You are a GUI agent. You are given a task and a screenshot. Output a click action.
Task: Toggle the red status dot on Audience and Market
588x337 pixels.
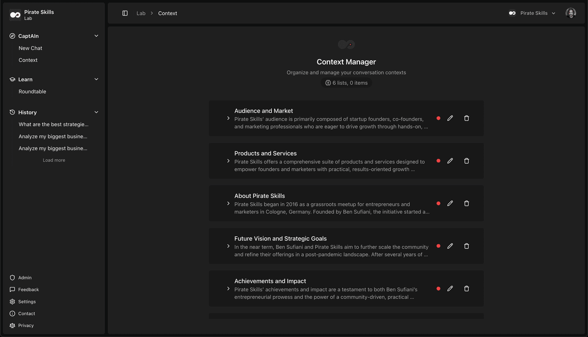[x=438, y=118]
